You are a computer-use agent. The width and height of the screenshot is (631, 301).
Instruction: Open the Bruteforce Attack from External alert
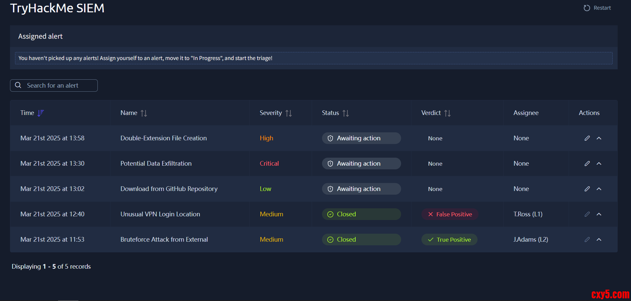click(x=164, y=240)
